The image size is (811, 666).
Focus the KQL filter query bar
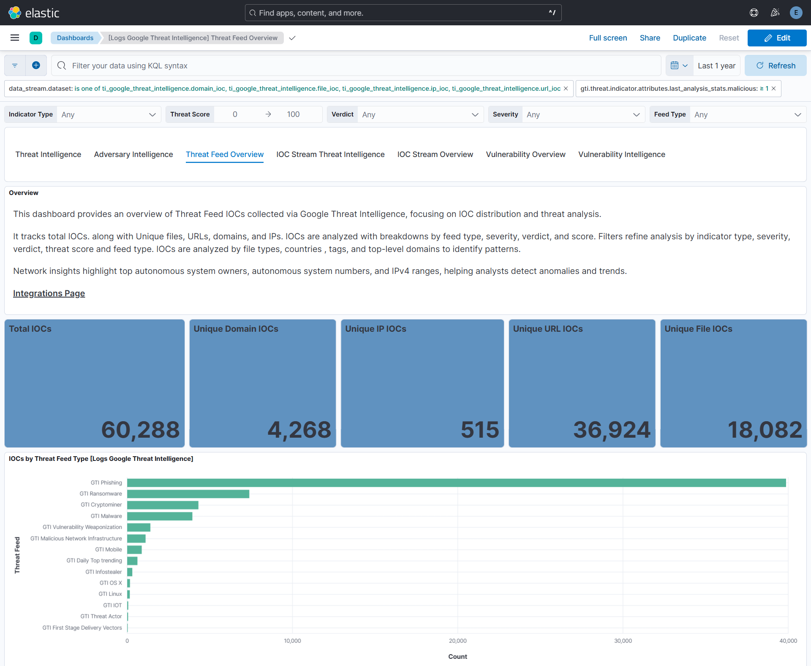[x=356, y=65]
